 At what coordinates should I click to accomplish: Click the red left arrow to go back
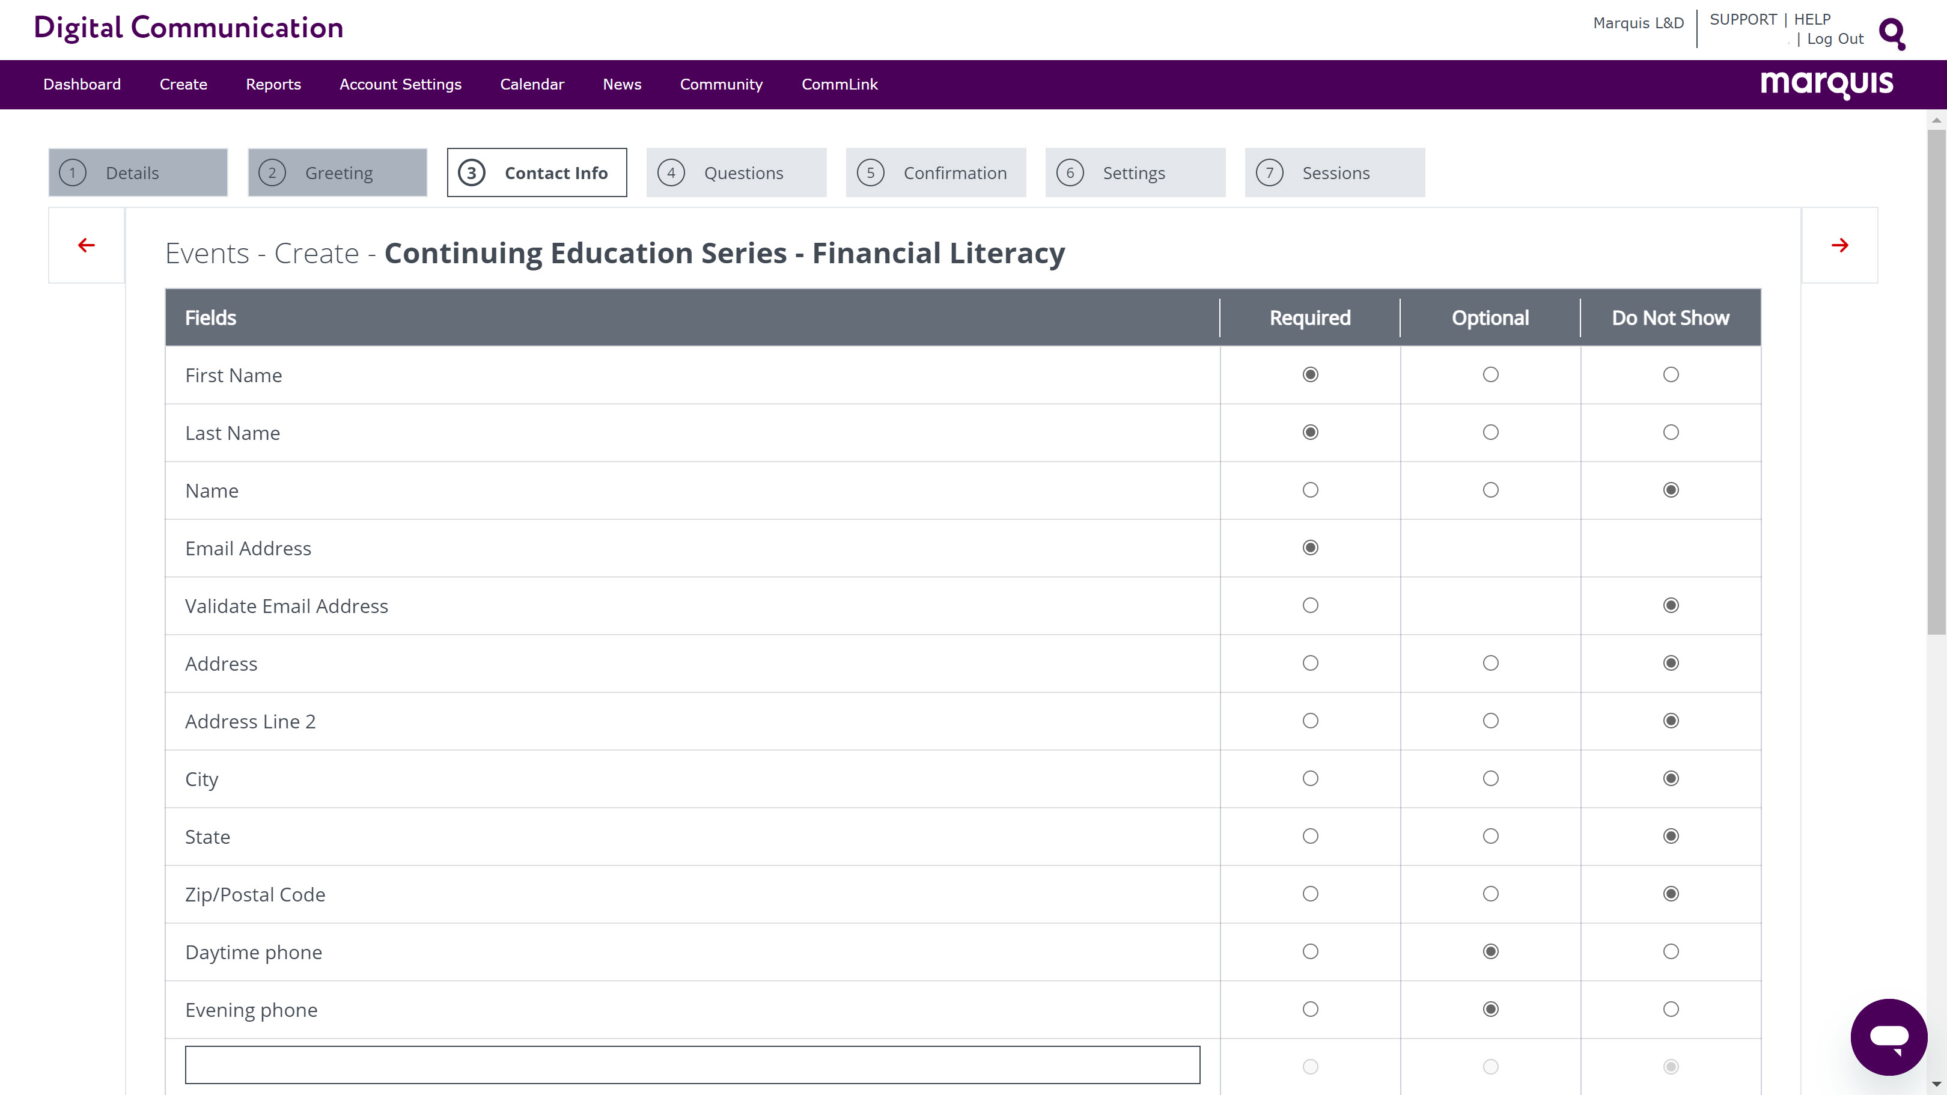(x=86, y=245)
